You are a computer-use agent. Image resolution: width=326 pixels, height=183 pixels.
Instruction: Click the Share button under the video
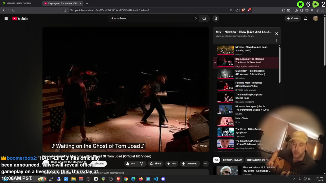click(x=155, y=164)
